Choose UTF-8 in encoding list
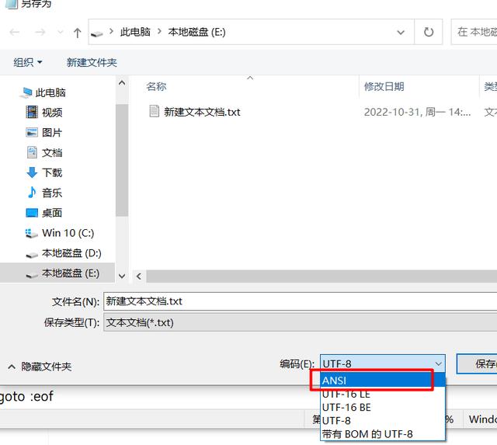The height and width of the screenshot is (445, 497). (x=383, y=421)
